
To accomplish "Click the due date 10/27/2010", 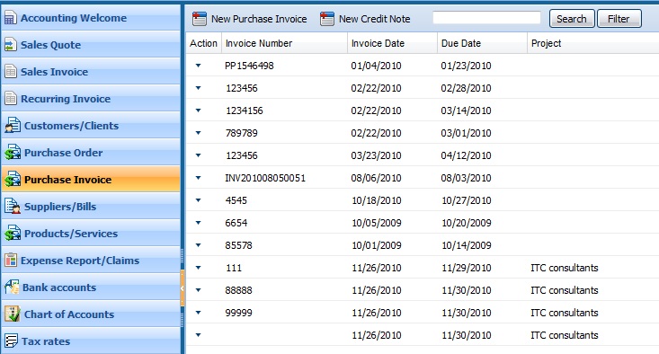I will 466,200.
